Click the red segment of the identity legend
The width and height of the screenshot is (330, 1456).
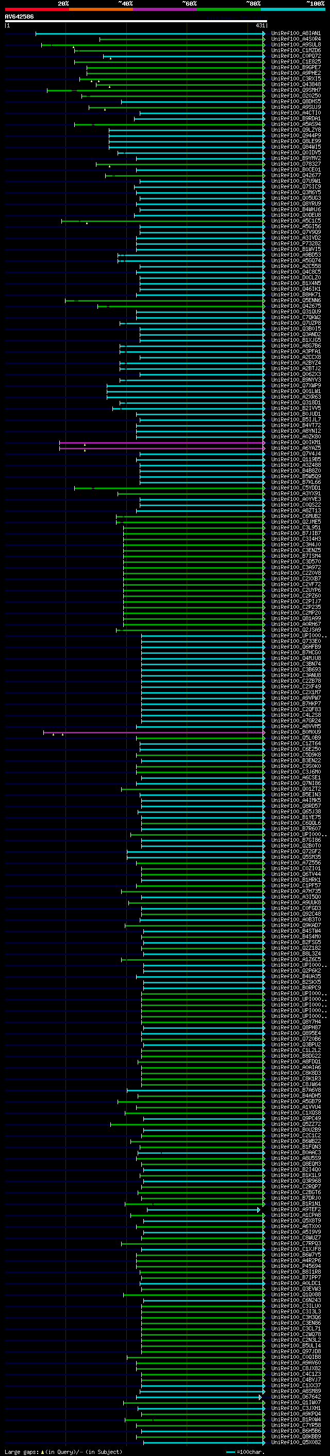[37, 9]
